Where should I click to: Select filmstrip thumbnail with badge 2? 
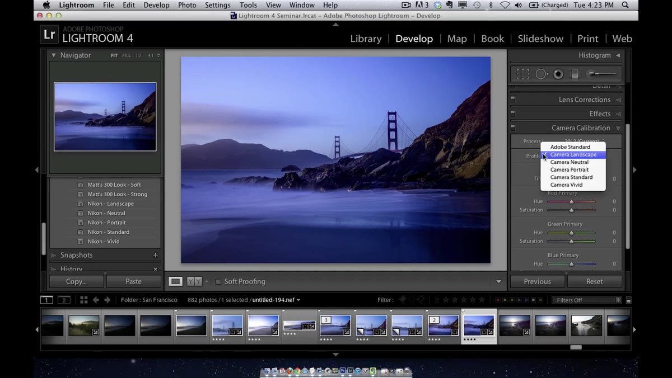tap(443, 325)
